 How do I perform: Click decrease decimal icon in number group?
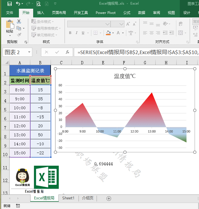(x=196, y=35)
